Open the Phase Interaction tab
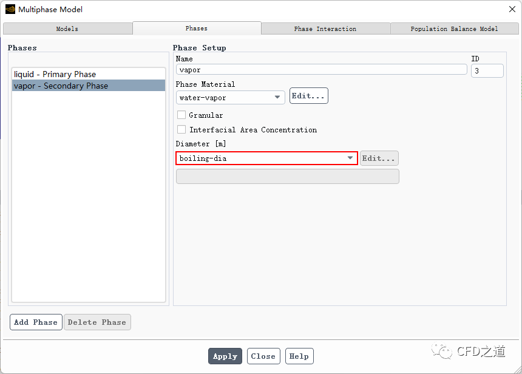The image size is (522, 374). click(325, 29)
